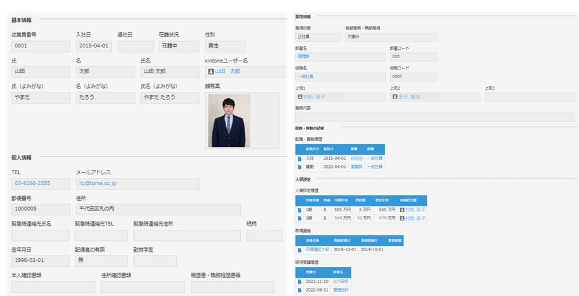This screenshot has height=296, width=579.
Task: Click the empty 上司3 field
Action: [530, 97]
